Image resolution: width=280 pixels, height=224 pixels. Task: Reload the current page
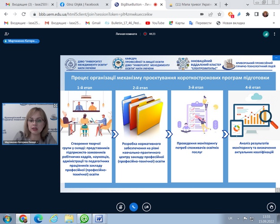point(23,13)
